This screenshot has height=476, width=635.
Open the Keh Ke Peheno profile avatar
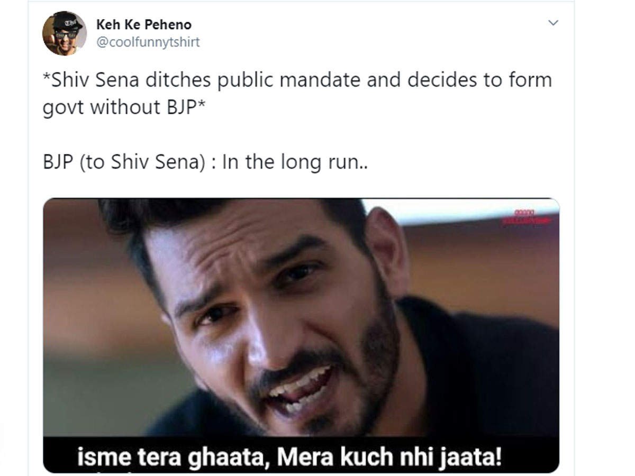[65, 33]
